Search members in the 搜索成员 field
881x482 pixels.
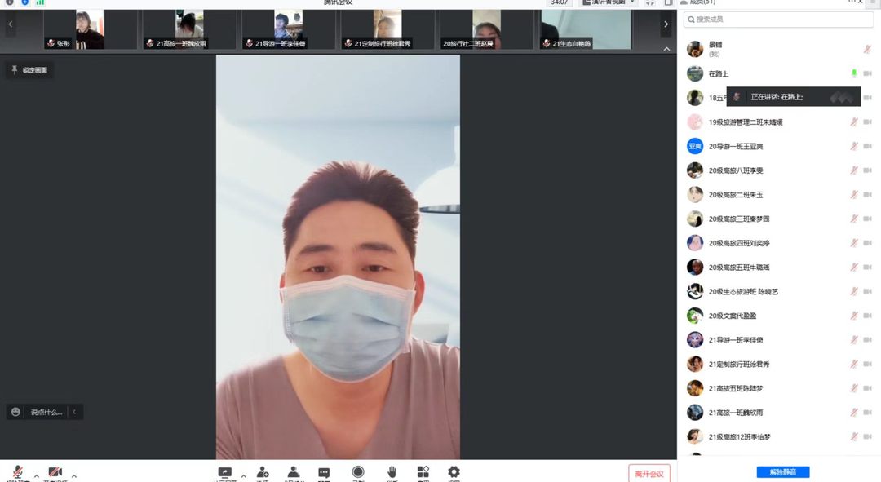click(779, 19)
